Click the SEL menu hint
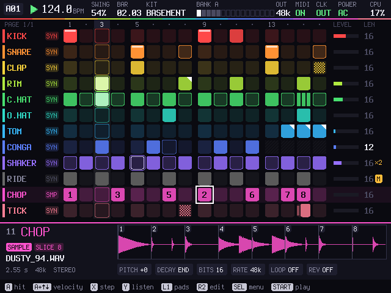Screen dimensions: 391x293 248,287
